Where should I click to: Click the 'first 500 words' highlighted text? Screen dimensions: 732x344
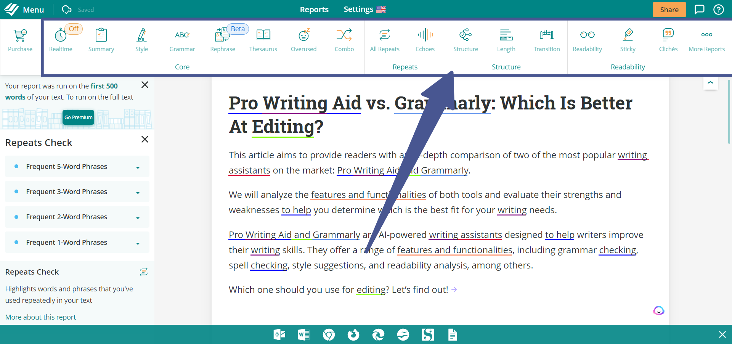pos(61,92)
